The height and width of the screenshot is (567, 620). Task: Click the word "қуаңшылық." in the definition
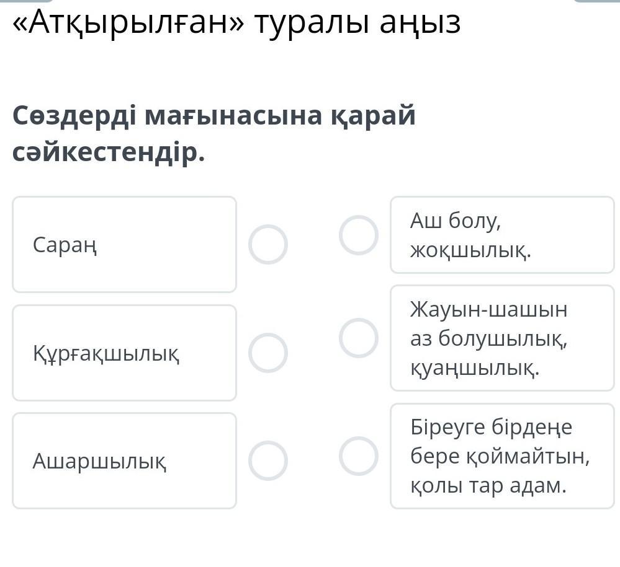tap(475, 368)
